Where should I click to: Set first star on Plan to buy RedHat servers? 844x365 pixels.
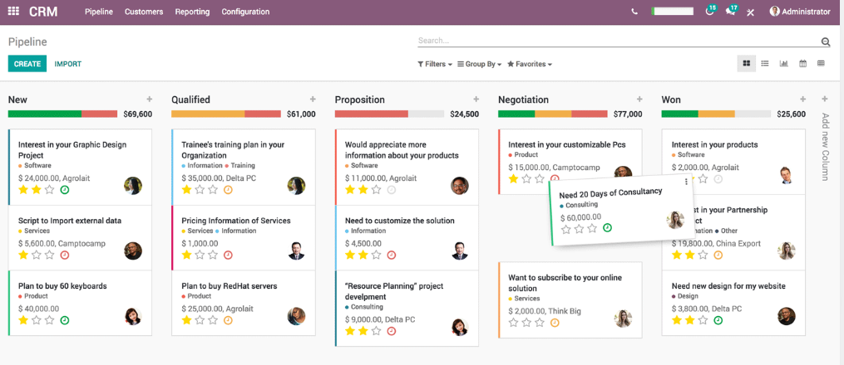(x=186, y=320)
